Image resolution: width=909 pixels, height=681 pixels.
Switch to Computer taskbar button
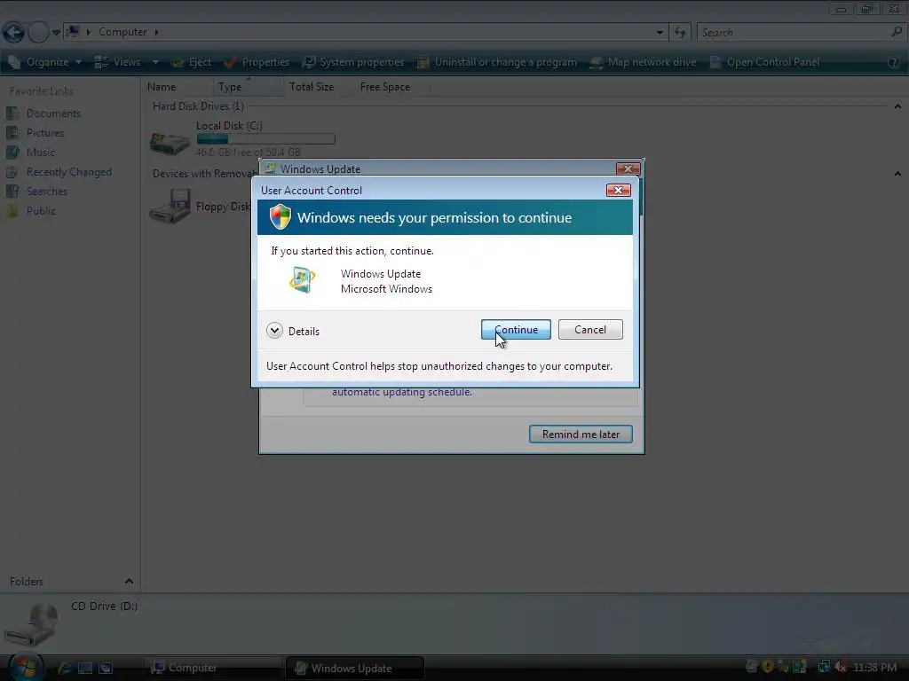[212, 668]
